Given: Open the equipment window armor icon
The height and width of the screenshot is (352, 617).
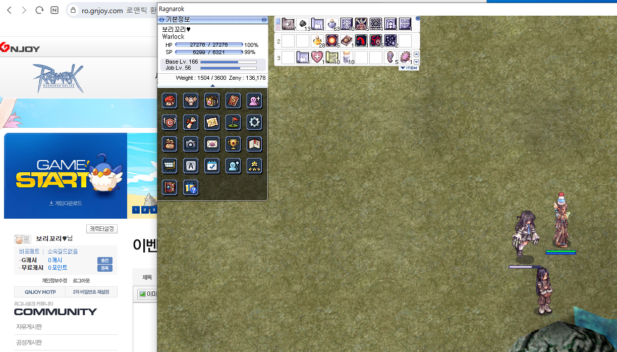Looking at the screenshot, I should 191,100.
